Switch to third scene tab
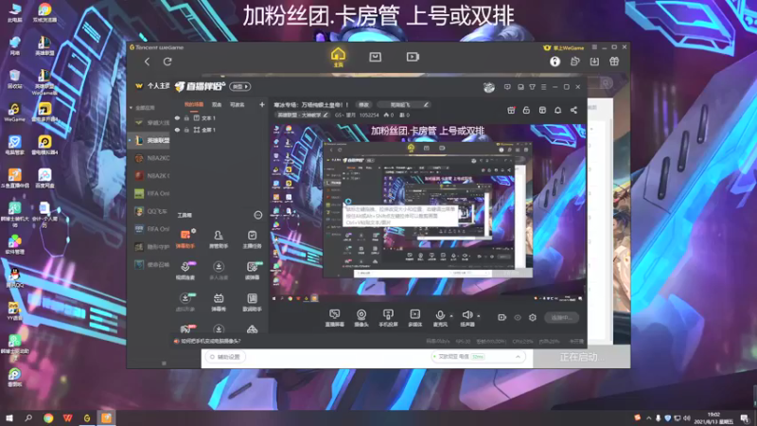The height and width of the screenshot is (426, 757). (x=237, y=104)
